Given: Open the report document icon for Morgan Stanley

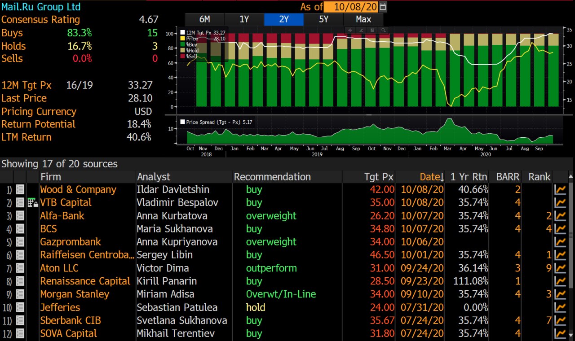Looking at the screenshot, I should [x=20, y=294].
